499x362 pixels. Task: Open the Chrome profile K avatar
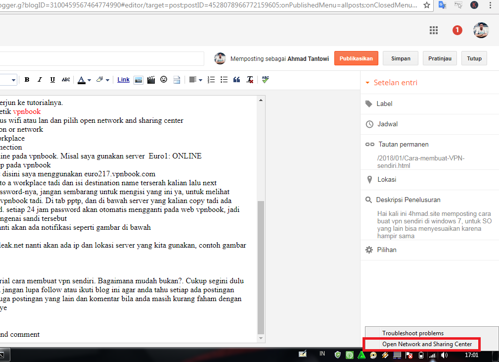(474, 5)
